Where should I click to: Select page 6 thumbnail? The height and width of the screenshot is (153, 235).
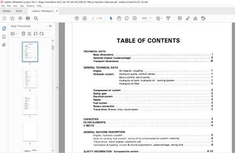pyautogui.click(x=30, y=79)
